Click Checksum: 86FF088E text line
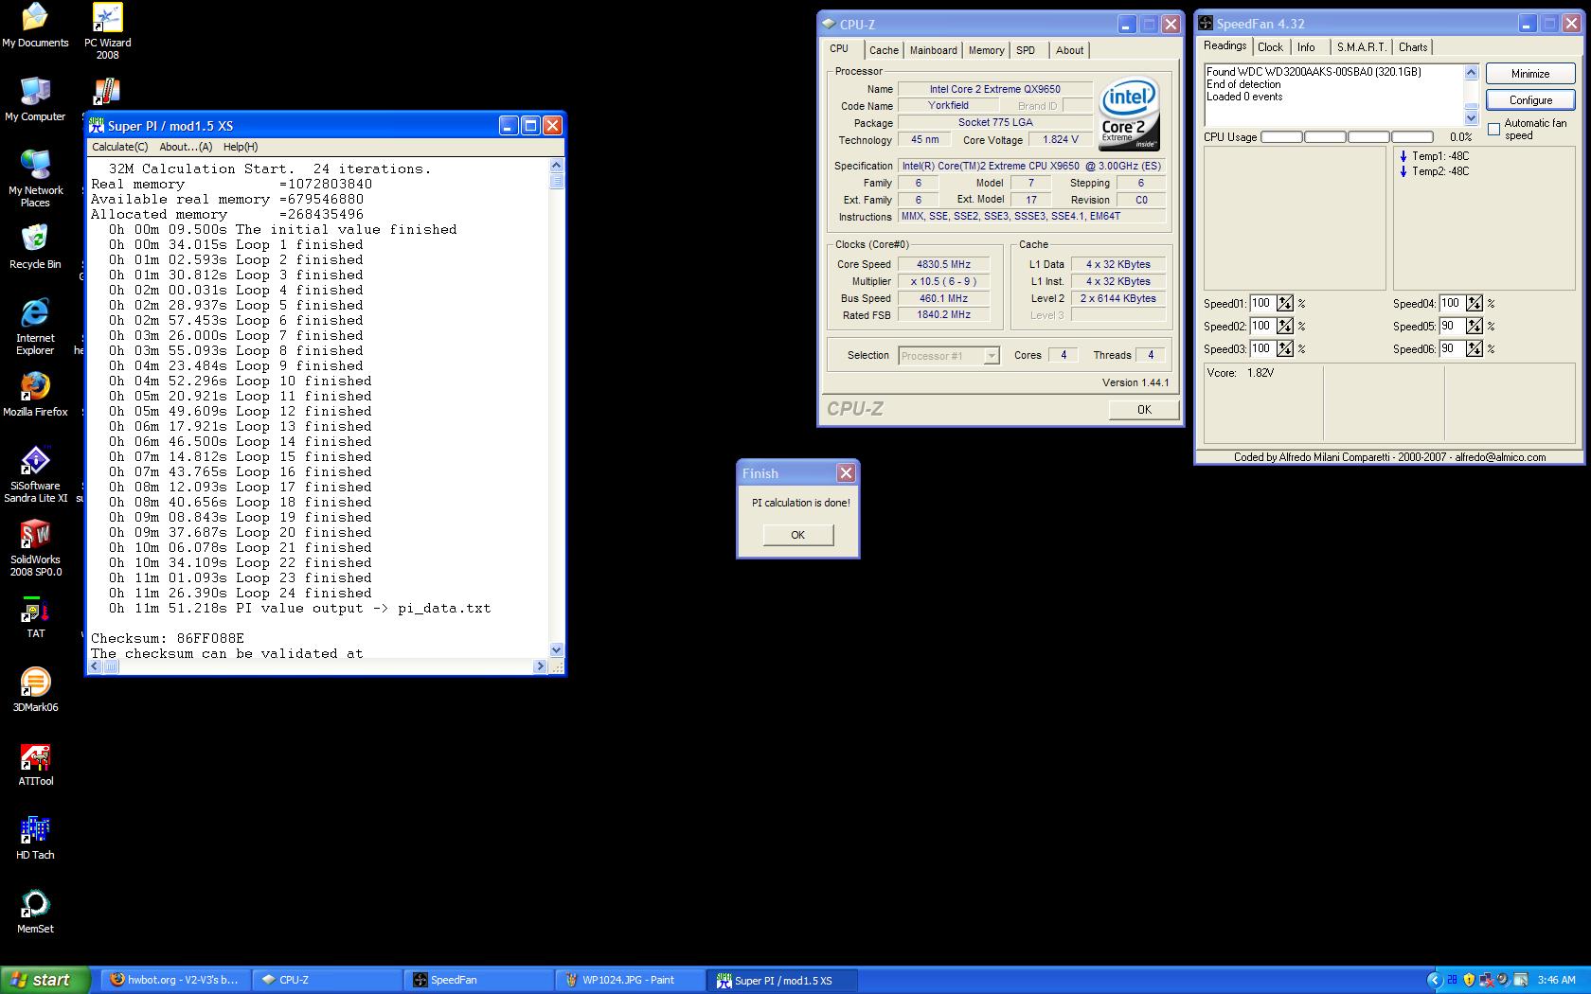 pos(168,638)
